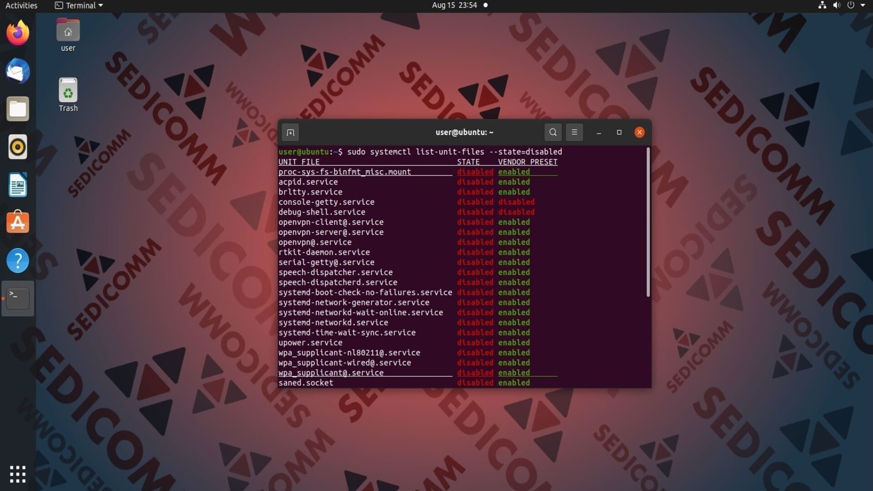
Task: Open the terminal search
Action: point(553,132)
